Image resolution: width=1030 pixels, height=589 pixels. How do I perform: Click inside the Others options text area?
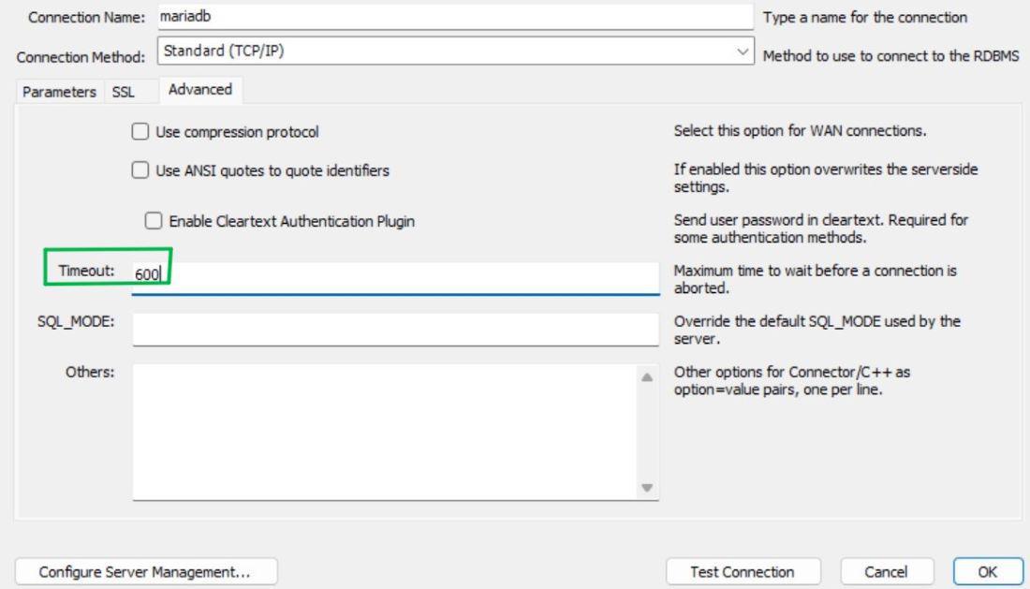tap(384, 433)
